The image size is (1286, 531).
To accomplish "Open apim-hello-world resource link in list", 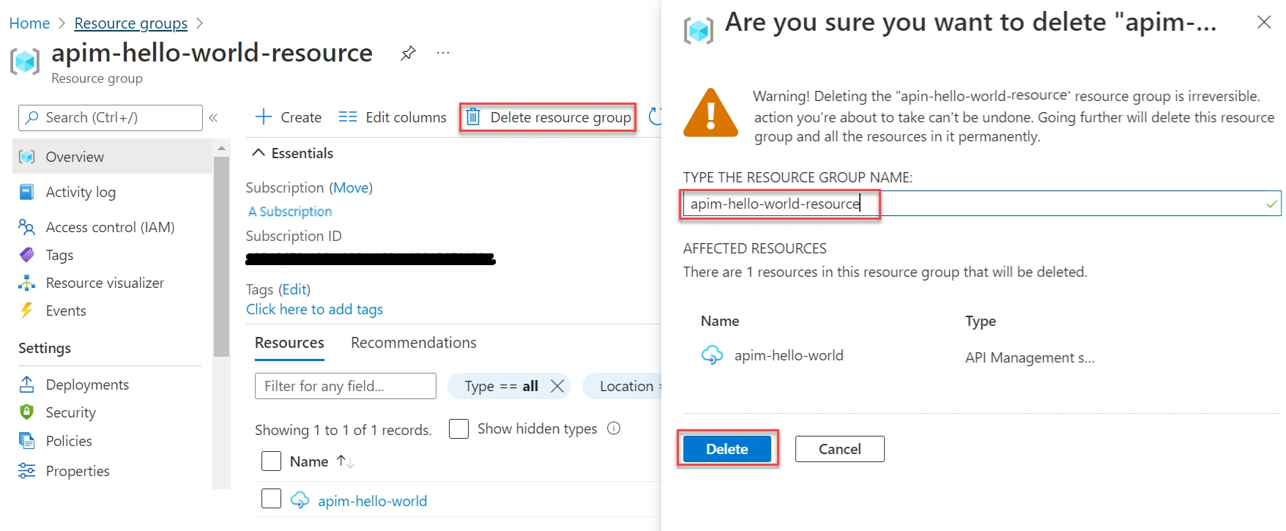I will (x=372, y=501).
